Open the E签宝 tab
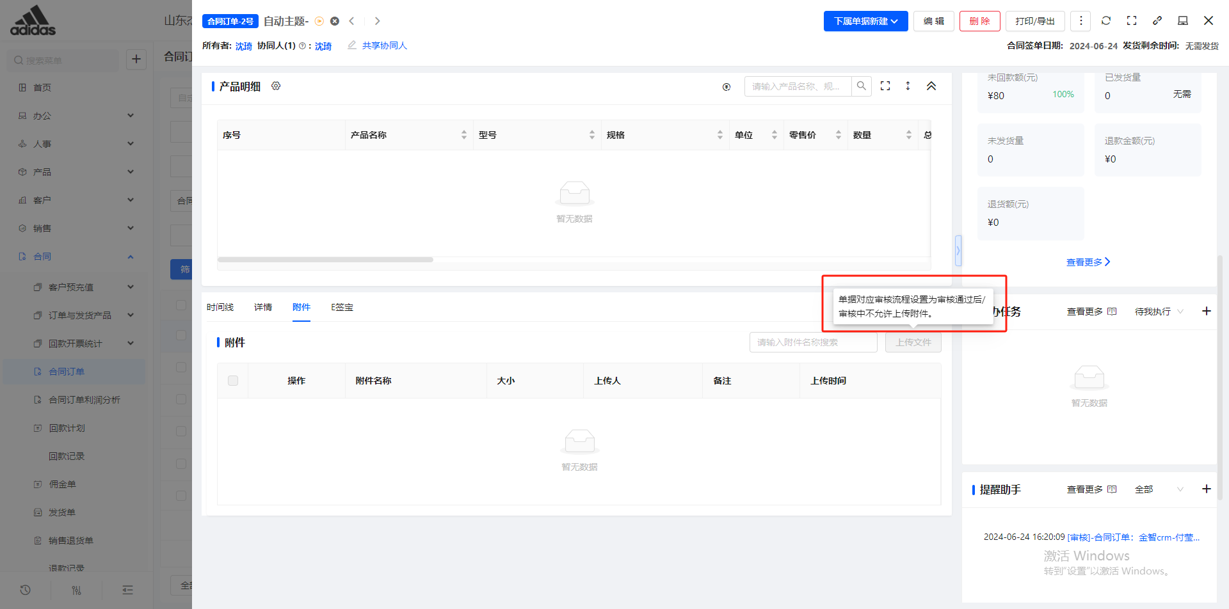The image size is (1229, 609). 342,307
